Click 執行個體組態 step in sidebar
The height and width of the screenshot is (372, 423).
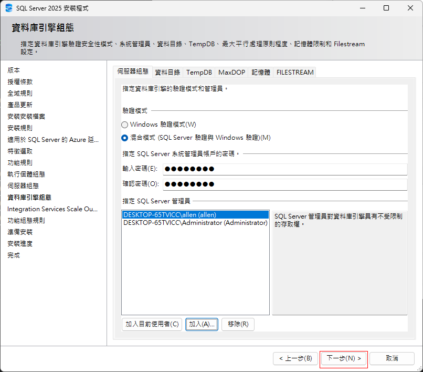(x=26, y=174)
